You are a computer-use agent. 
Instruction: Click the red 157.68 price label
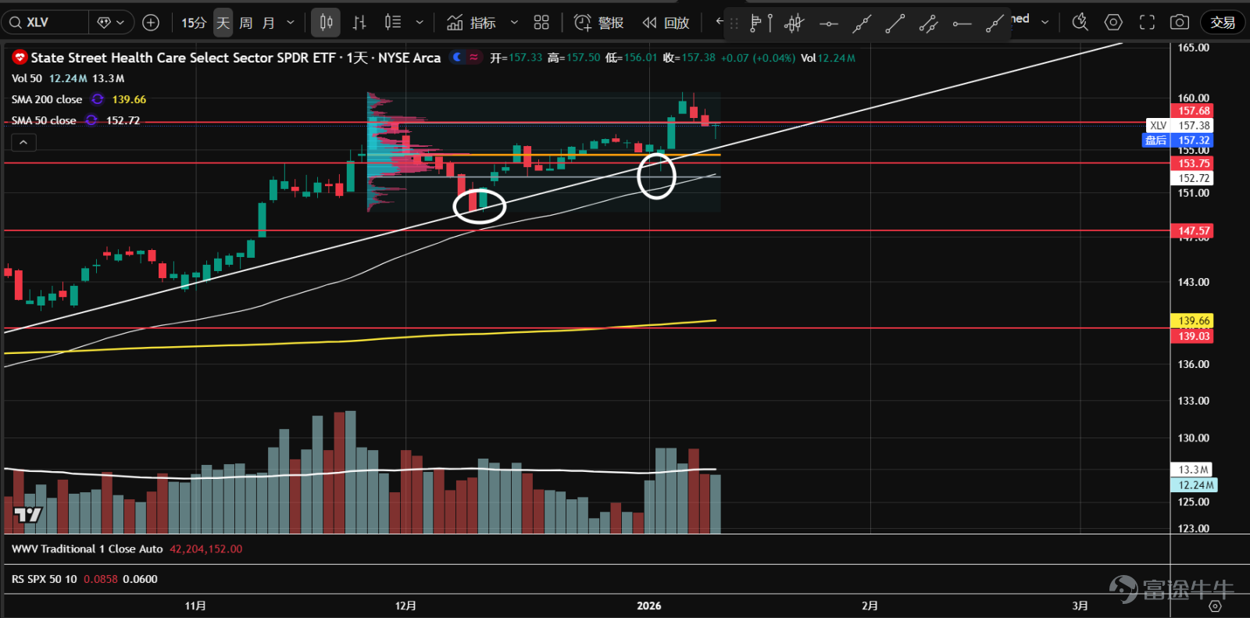tap(1193, 111)
